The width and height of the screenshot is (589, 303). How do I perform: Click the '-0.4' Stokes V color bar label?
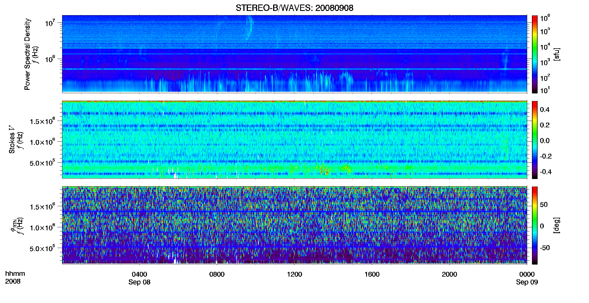click(545, 172)
